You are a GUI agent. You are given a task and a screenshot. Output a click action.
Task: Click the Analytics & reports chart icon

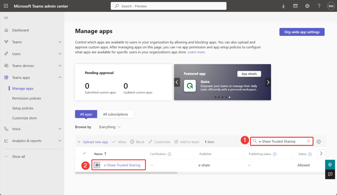(x=6, y=141)
